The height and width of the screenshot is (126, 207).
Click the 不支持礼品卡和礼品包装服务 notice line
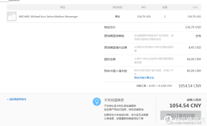point(120,106)
